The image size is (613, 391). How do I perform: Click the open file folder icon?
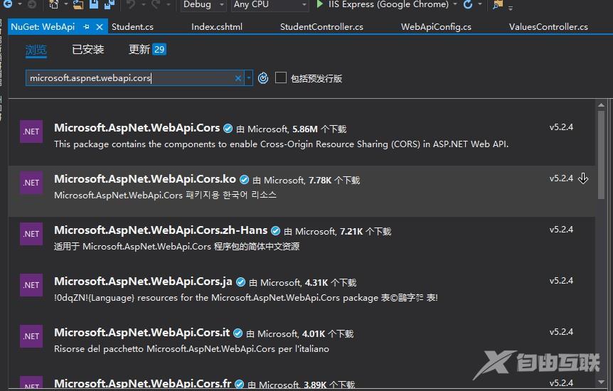tap(78, 4)
